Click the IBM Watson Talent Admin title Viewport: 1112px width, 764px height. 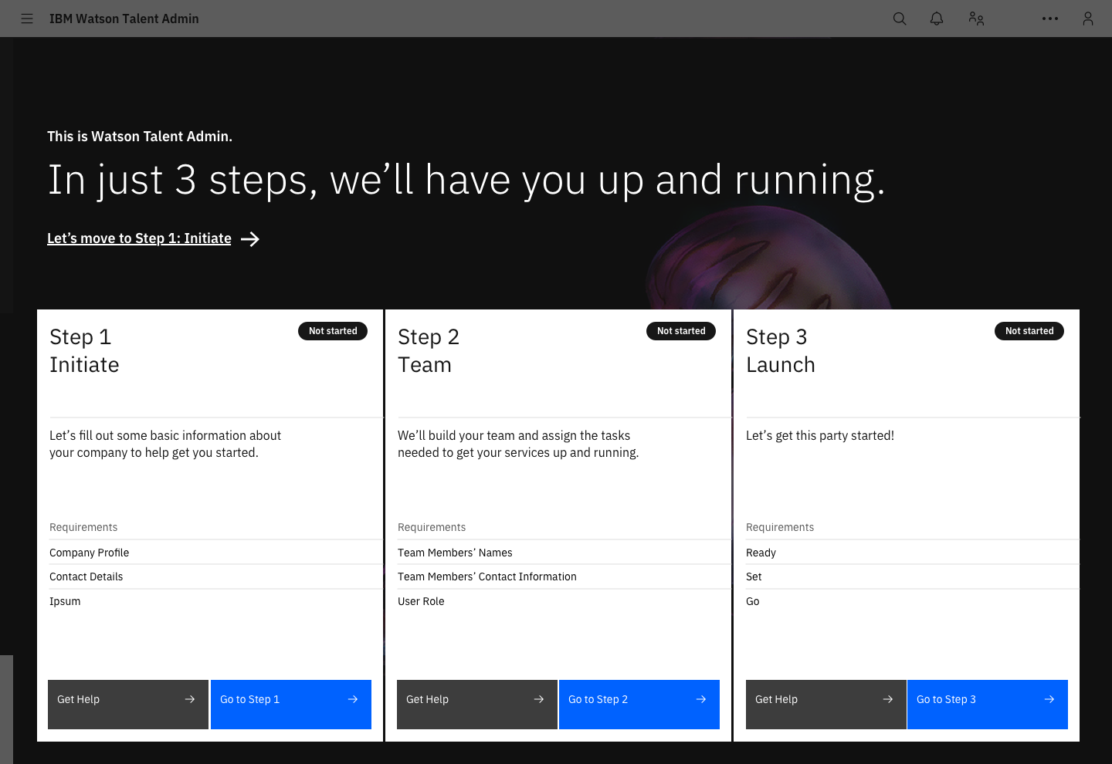(124, 19)
